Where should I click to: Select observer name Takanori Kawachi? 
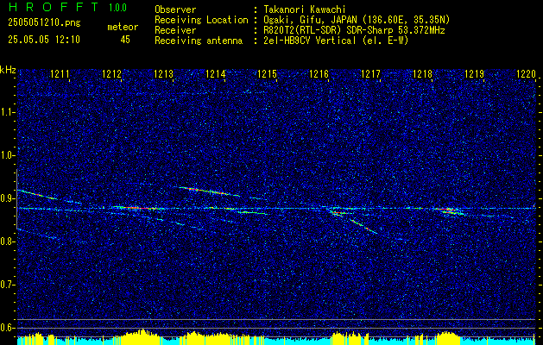pos(304,9)
